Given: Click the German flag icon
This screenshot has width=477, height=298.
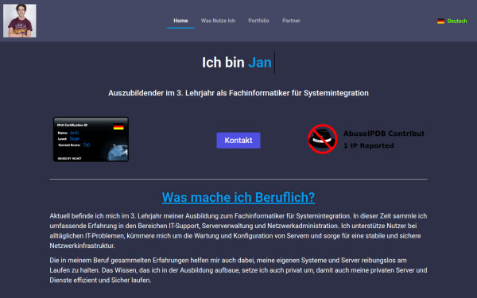Looking at the screenshot, I should tap(440, 21).
